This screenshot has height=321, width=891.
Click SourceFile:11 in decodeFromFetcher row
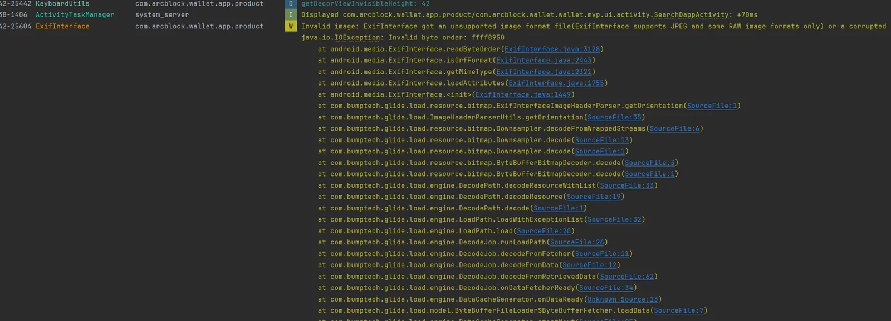(602, 254)
